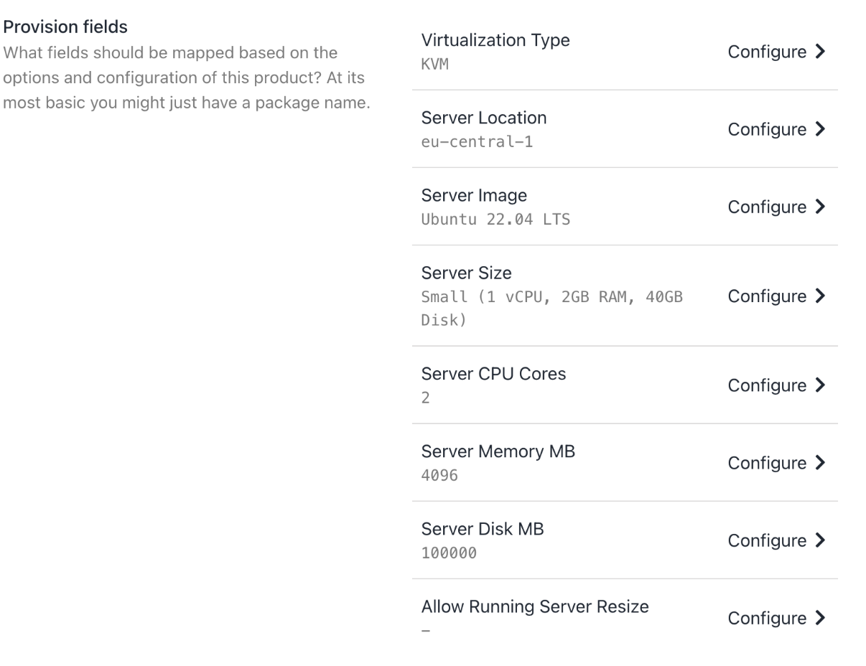This screenshot has height=666, width=866.
Task: Choose the Configure text for Server CPU Cores
Action: [x=767, y=385]
